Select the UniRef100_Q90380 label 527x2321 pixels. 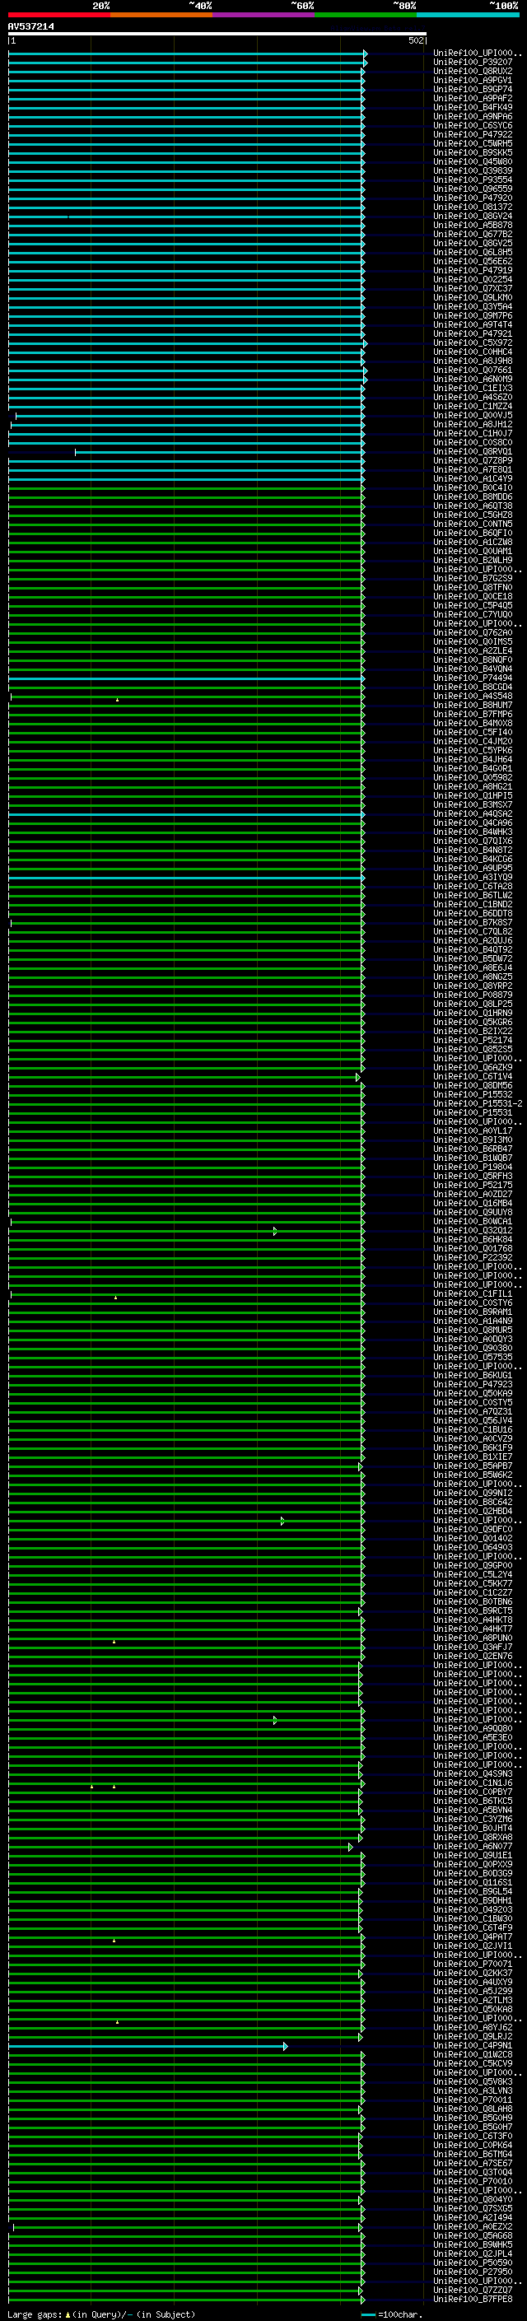tap(473, 1348)
